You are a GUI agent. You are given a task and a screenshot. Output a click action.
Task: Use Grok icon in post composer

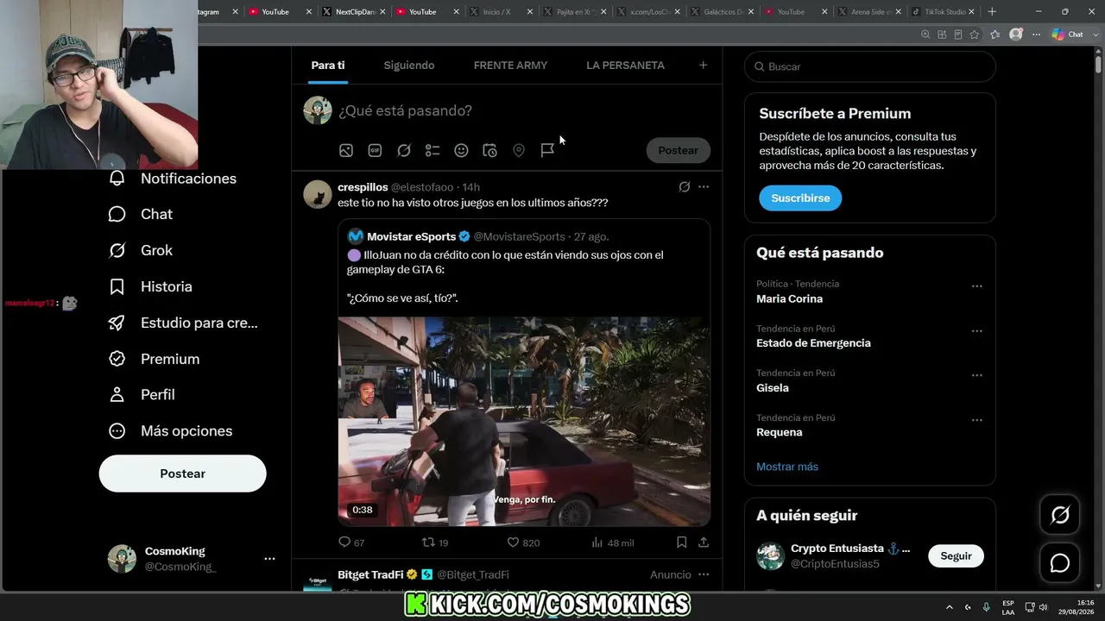tap(404, 150)
